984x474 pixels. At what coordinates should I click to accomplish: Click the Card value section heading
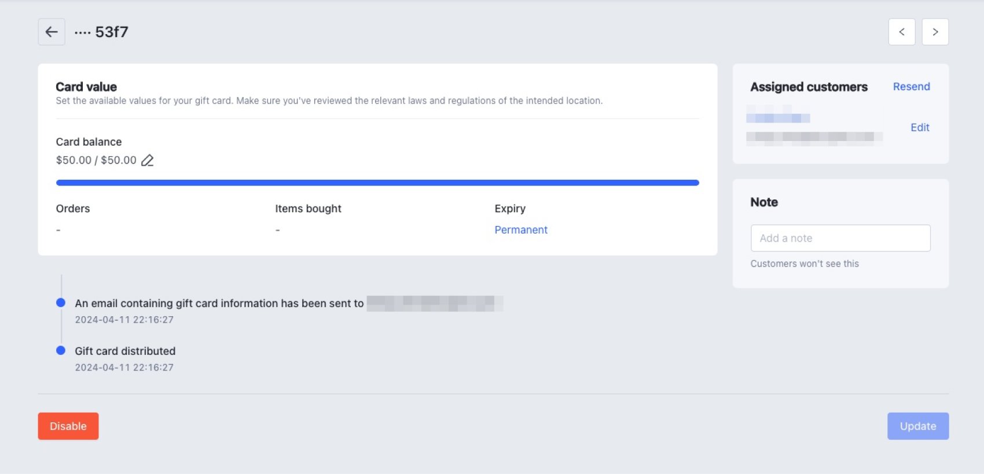(86, 87)
